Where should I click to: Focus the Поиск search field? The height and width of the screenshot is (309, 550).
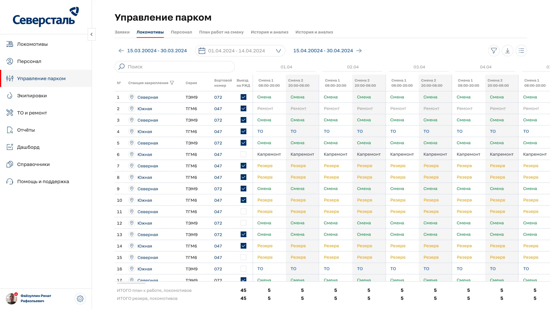point(175,67)
